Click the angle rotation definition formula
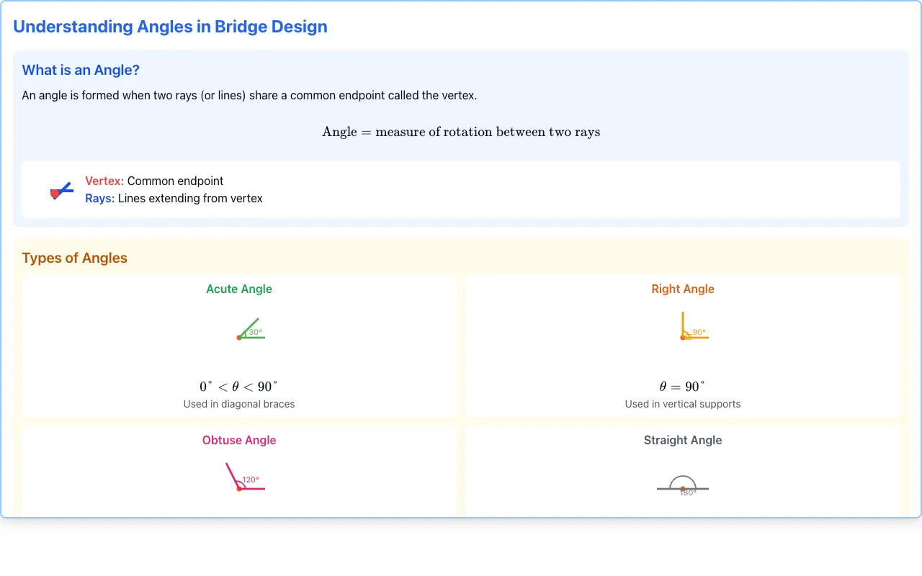922x576 pixels. pyautogui.click(x=461, y=132)
